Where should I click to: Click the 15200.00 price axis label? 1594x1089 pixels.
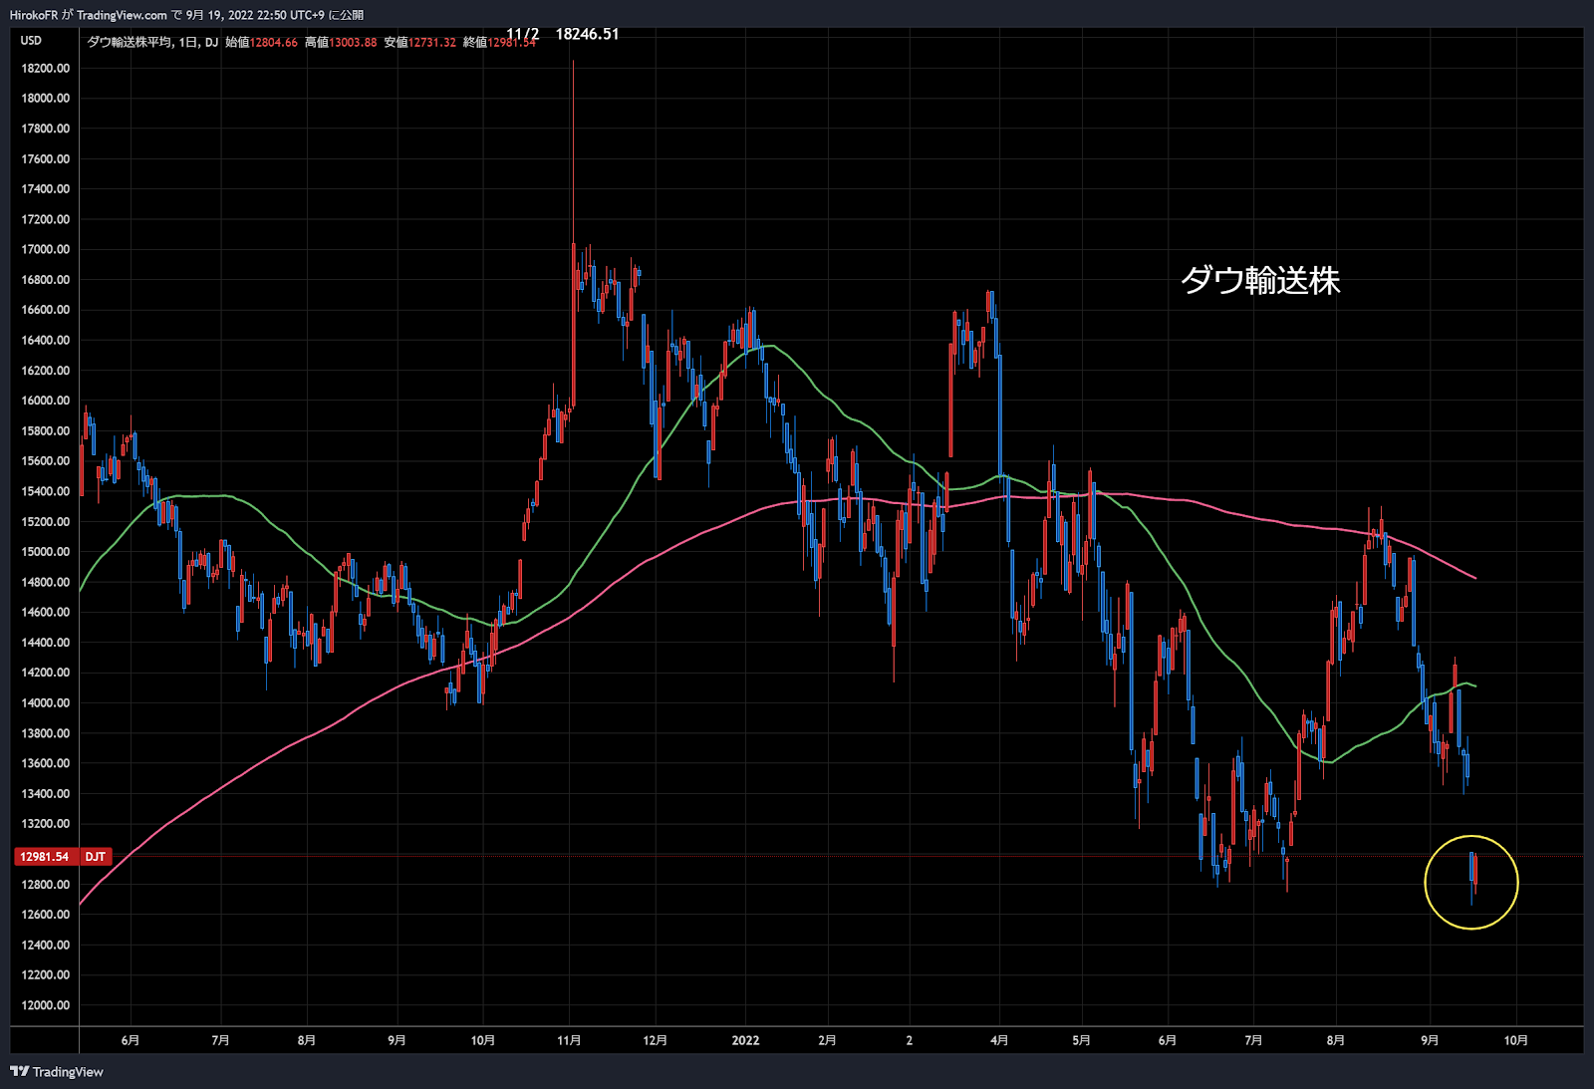pos(46,522)
